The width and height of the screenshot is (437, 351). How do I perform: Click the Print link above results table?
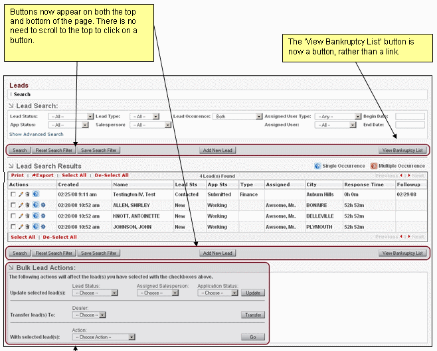pos(17,175)
